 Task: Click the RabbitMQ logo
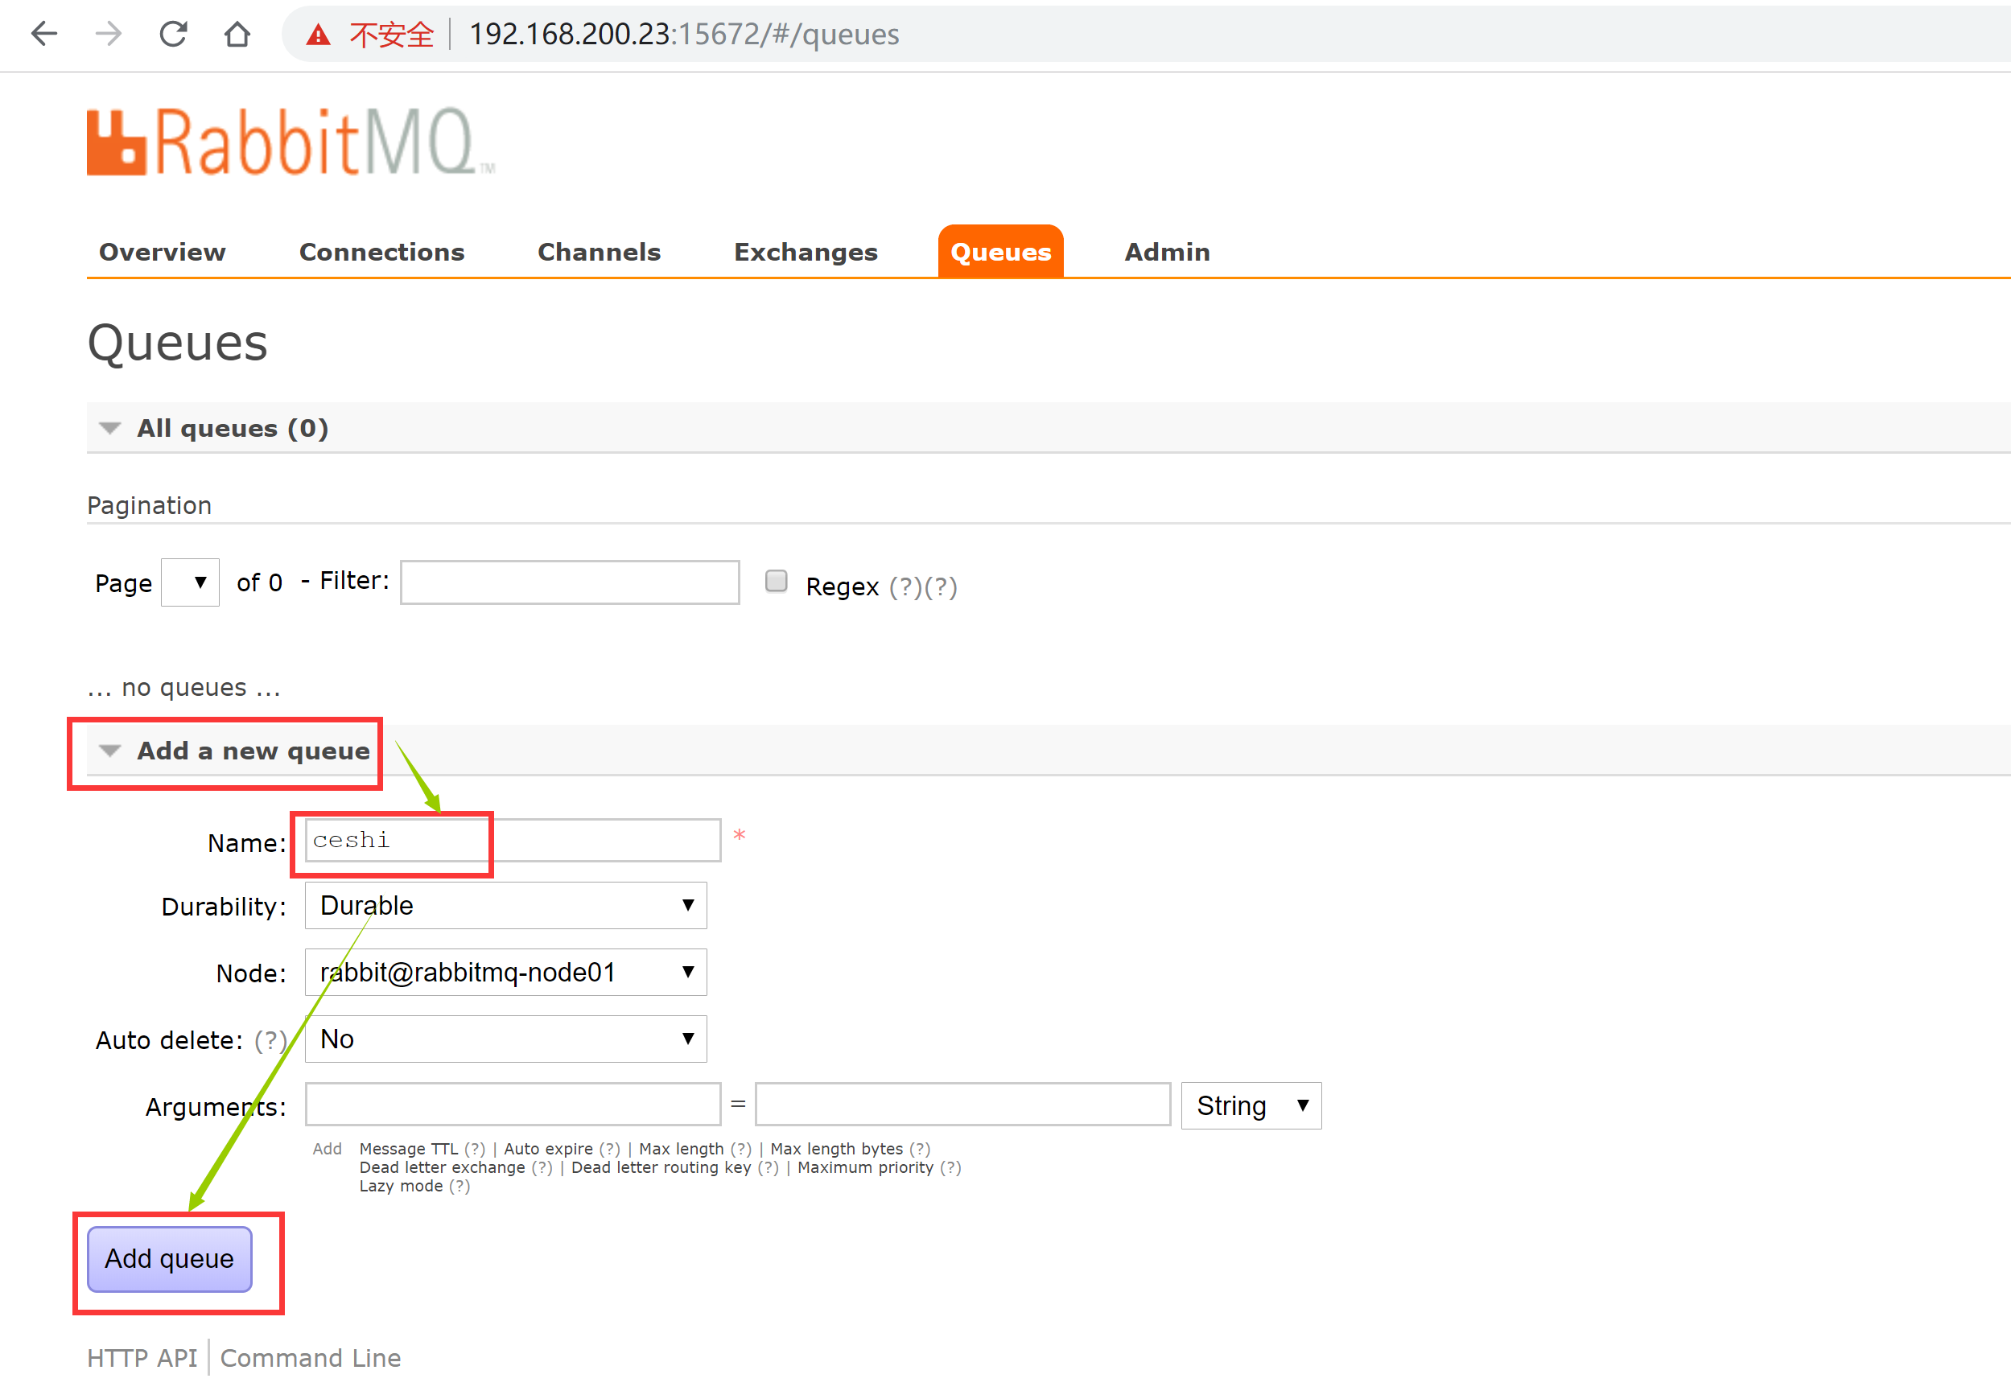point(291,142)
